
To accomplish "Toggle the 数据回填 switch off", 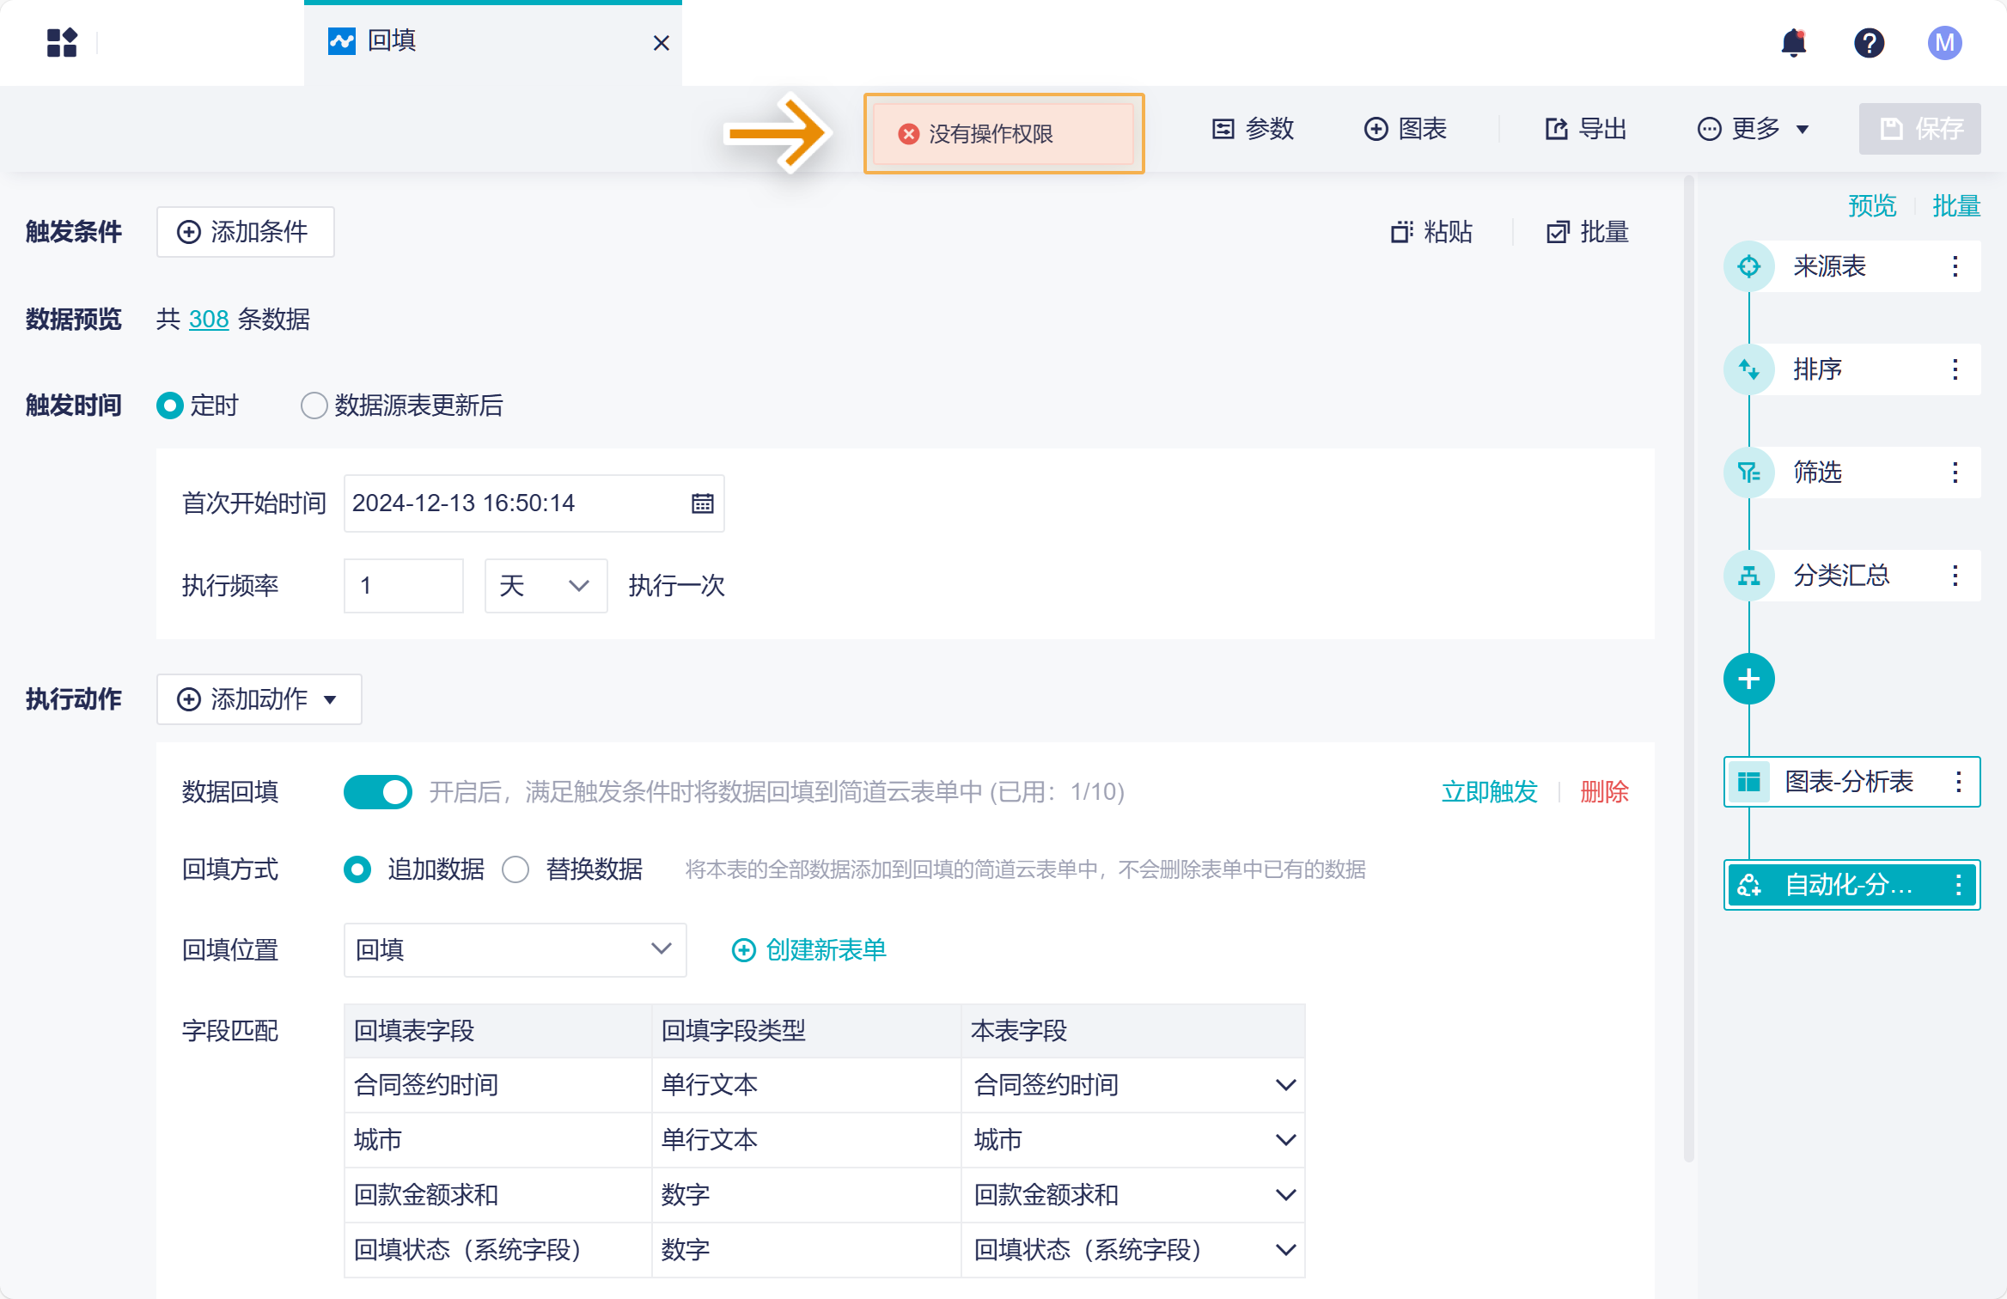I will (377, 791).
